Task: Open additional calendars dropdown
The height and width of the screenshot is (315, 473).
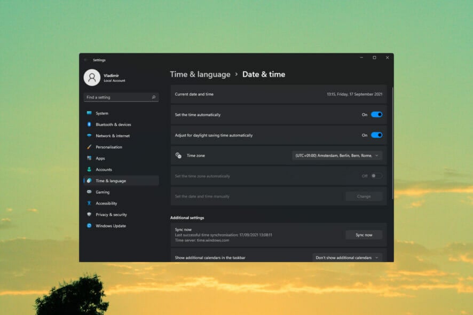Action: point(347,257)
